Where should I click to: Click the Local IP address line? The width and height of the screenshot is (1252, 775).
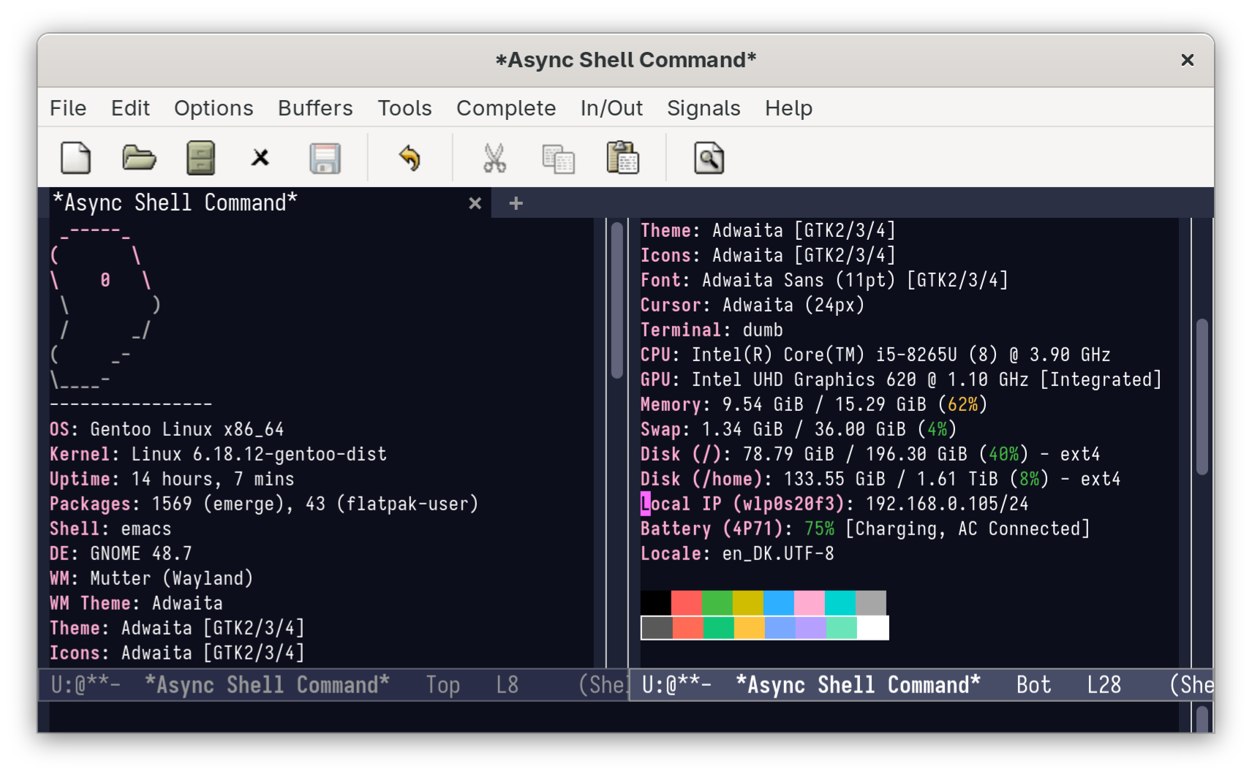coord(834,504)
